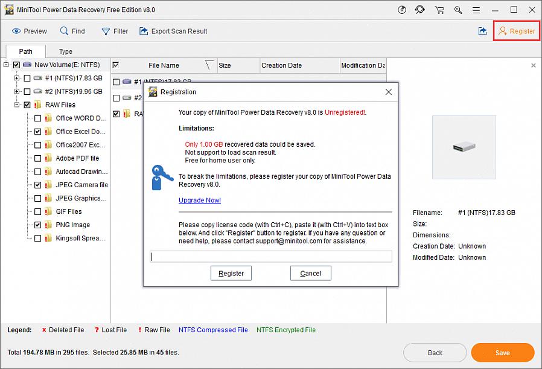The height and width of the screenshot is (369, 542).
Task: Switch to the Type tab
Action: (x=65, y=51)
